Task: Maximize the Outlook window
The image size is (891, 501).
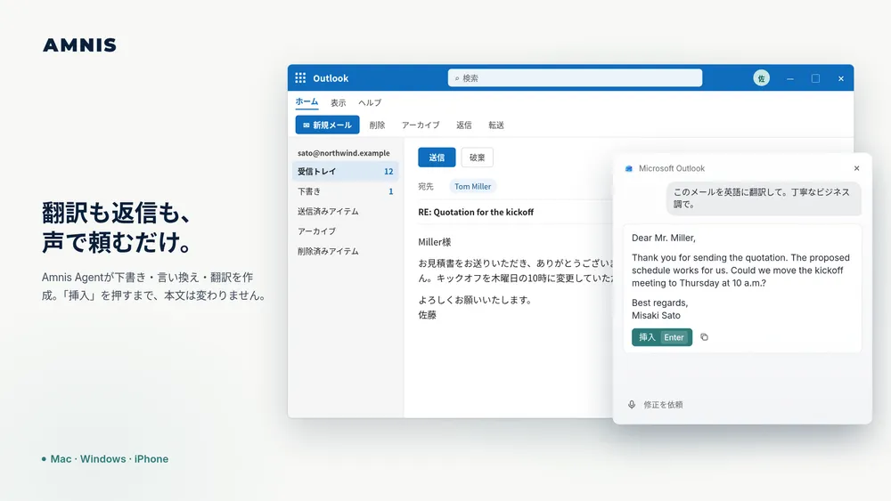Action: click(x=815, y=78)
